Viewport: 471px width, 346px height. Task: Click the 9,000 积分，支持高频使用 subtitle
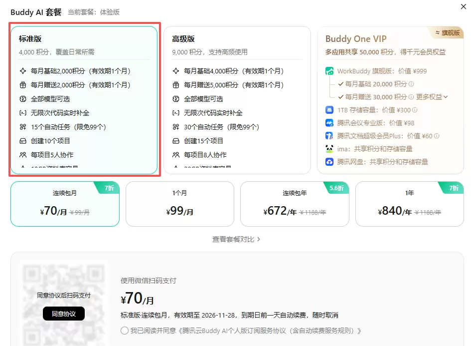tap(210, 52)
